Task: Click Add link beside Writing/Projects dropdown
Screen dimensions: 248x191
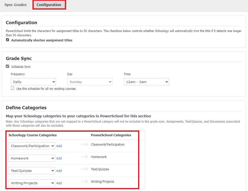Action: click(59, 183)
